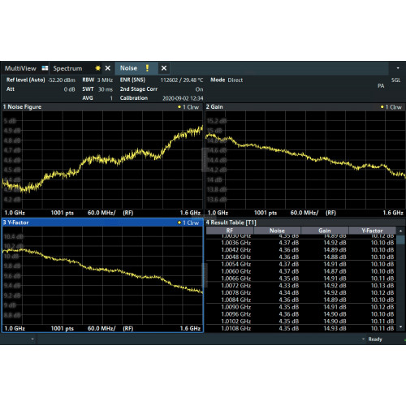Image resolution: width=406 pixels, height=406 pixels.
Task: Click the MultiView grid icon
Action: [45, 68]
